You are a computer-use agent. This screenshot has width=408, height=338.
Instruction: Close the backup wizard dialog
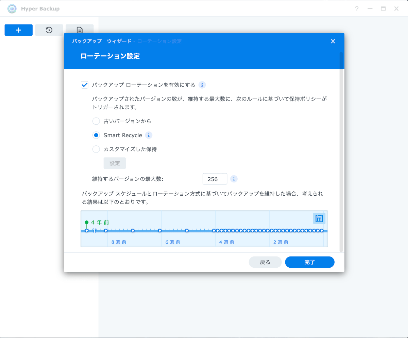coord(333,41)
